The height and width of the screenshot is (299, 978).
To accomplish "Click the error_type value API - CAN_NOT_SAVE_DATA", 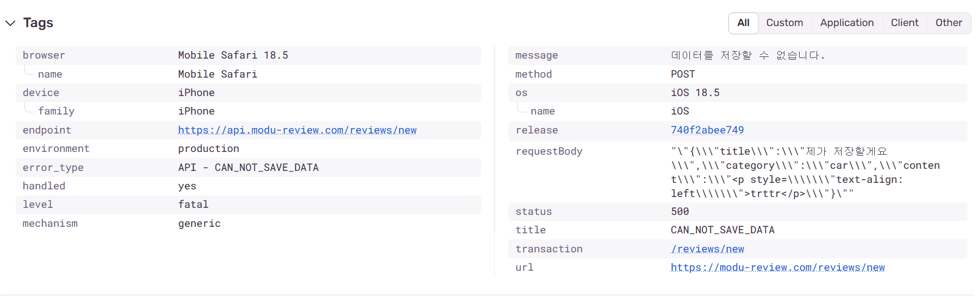I will coord(248,168).
